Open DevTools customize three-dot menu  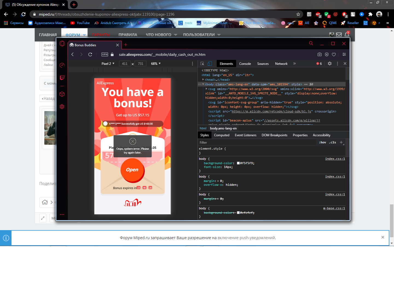click(x=337, y=63)
